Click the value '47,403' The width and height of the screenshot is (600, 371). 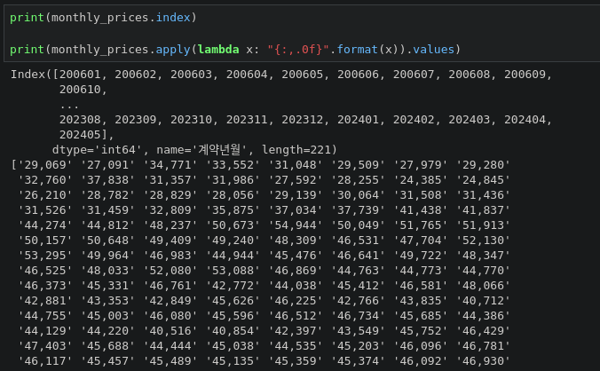(45, 346)
